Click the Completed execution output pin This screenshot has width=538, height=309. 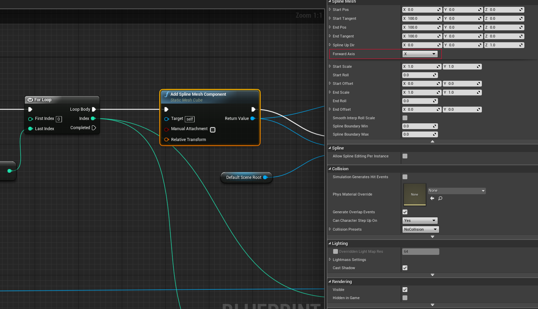tap(94, 128)
